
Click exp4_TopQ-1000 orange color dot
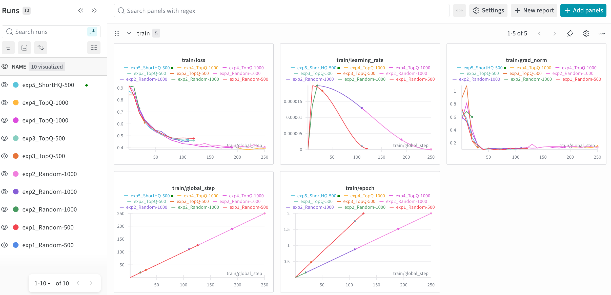coord(16,102)
